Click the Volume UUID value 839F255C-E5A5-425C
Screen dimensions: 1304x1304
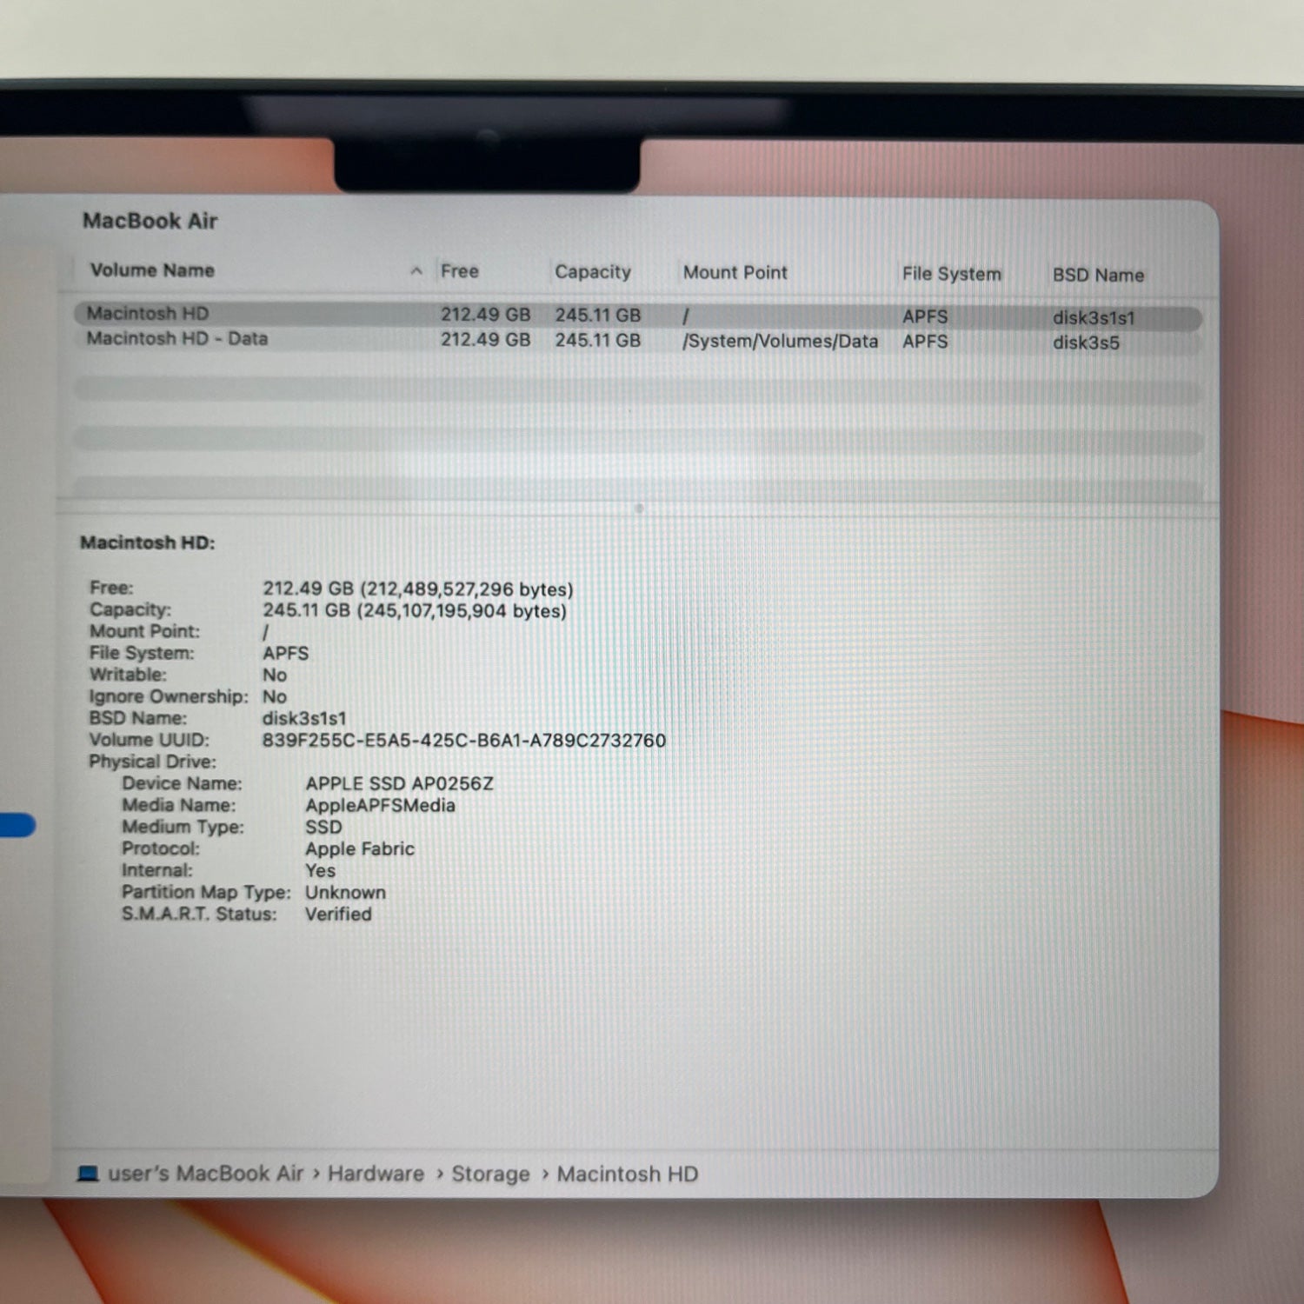[x=463, y=741]
